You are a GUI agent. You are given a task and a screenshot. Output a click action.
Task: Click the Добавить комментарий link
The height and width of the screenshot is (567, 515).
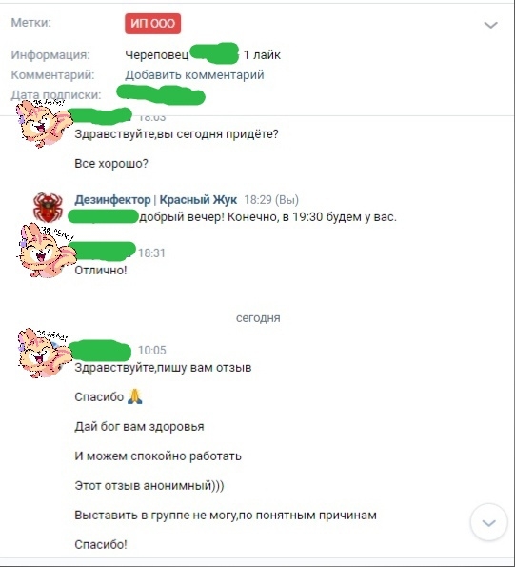(x=194, y=75)
